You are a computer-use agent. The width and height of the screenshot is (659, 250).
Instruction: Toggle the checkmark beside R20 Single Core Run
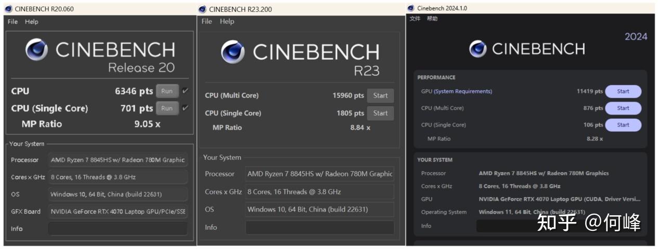pyautogui.click(x=185, y=108)
